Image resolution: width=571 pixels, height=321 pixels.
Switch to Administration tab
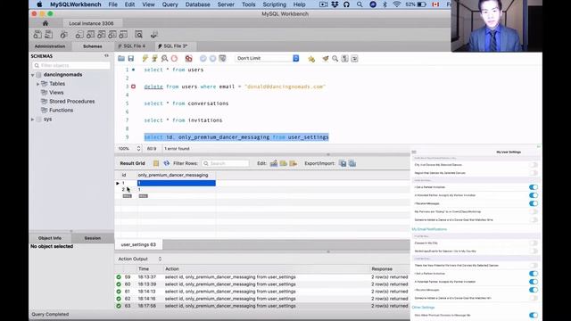tap(50, 46)
